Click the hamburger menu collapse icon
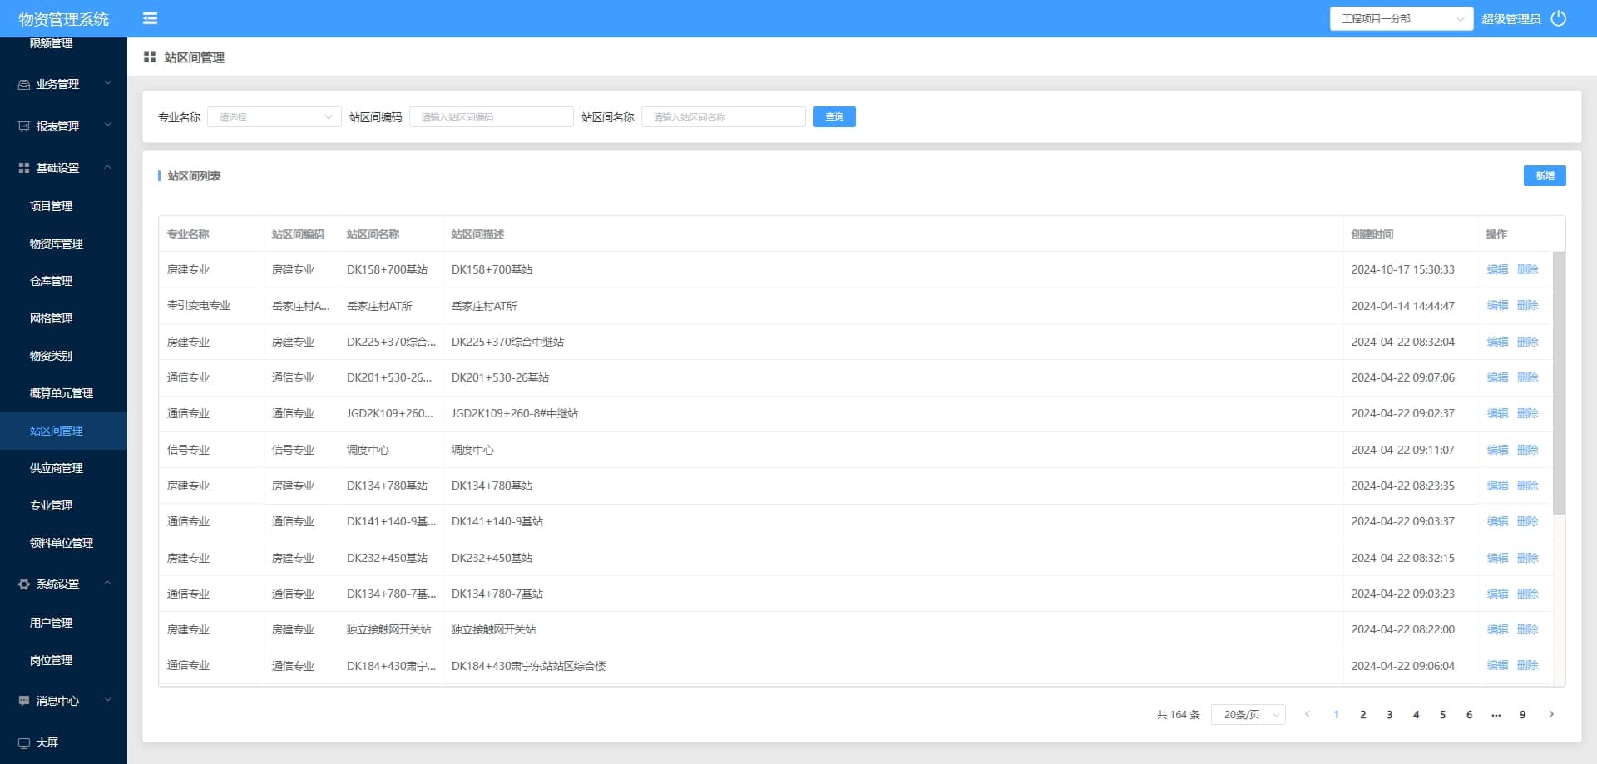1597x764 pixels. point(150,18)
